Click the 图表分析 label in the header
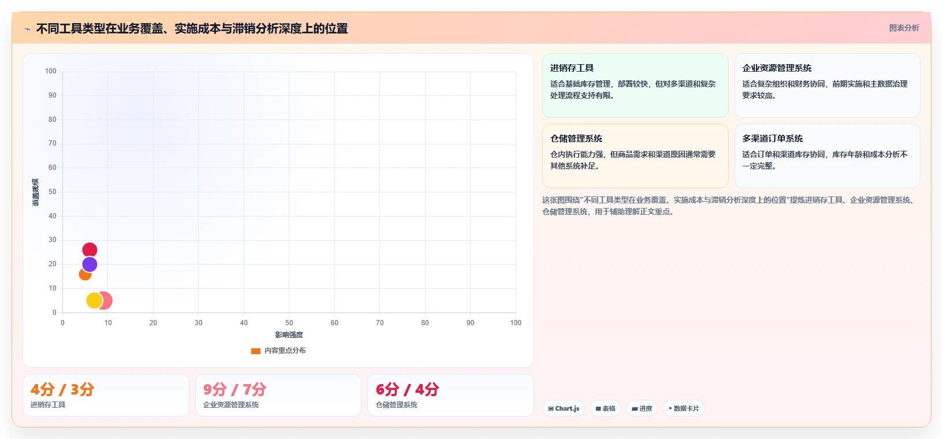943x439 pixels. pyautogui.click(x=904, y=28)
